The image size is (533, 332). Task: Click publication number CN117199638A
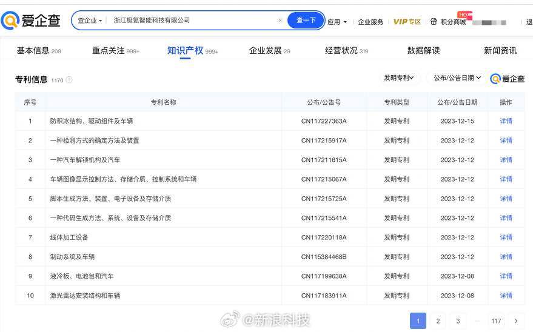pos(324,276)
